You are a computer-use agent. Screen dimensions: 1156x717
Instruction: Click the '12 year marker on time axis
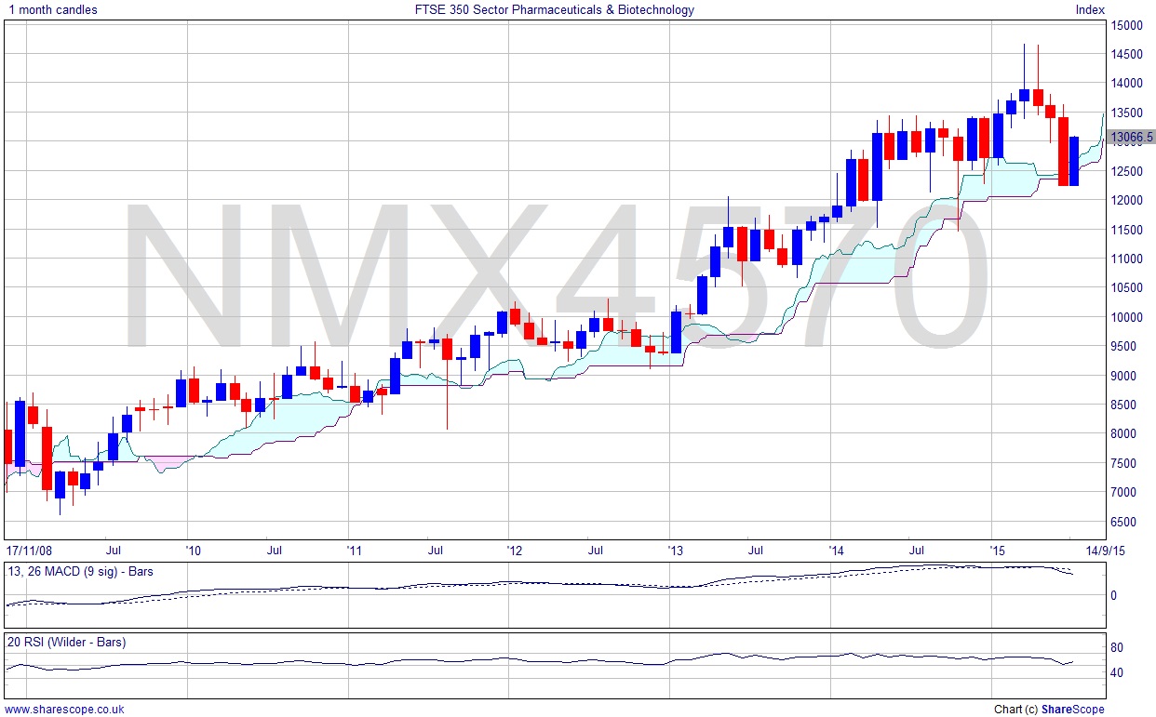(x=515, y=550)
